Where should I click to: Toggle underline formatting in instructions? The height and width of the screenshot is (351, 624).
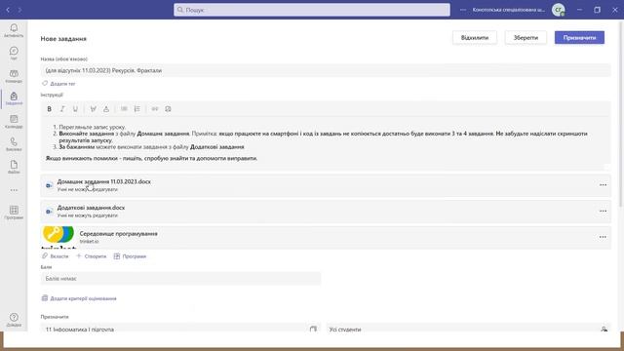[x=75, y=108]
